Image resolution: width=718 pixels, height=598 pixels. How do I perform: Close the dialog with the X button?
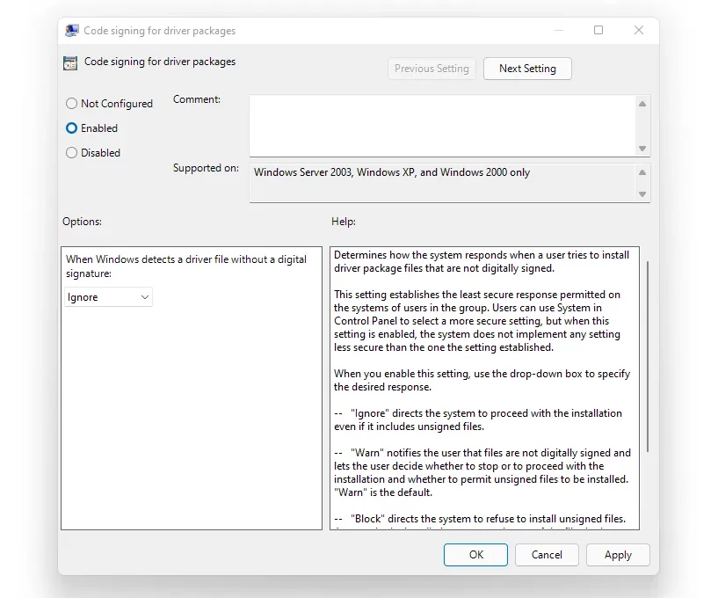tap(639, 30)
